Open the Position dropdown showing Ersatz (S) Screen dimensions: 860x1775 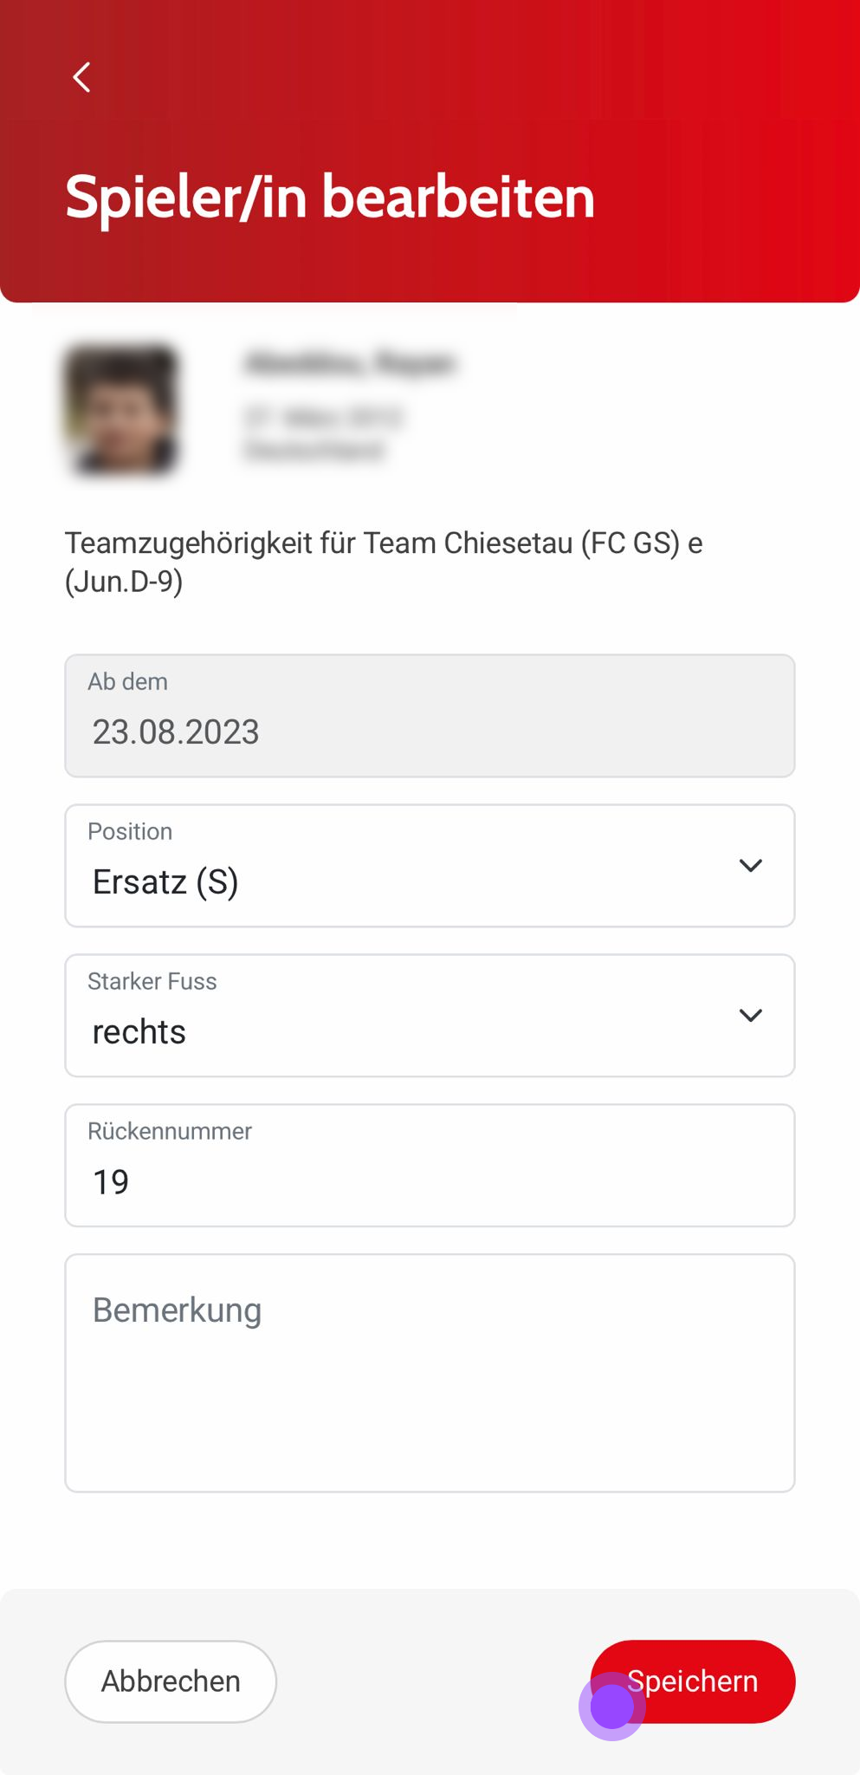pyautogui.click(x=430, y=866)
